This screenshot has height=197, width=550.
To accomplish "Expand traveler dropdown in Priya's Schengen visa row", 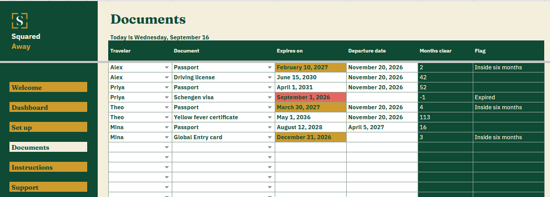I will pos(167,97).
